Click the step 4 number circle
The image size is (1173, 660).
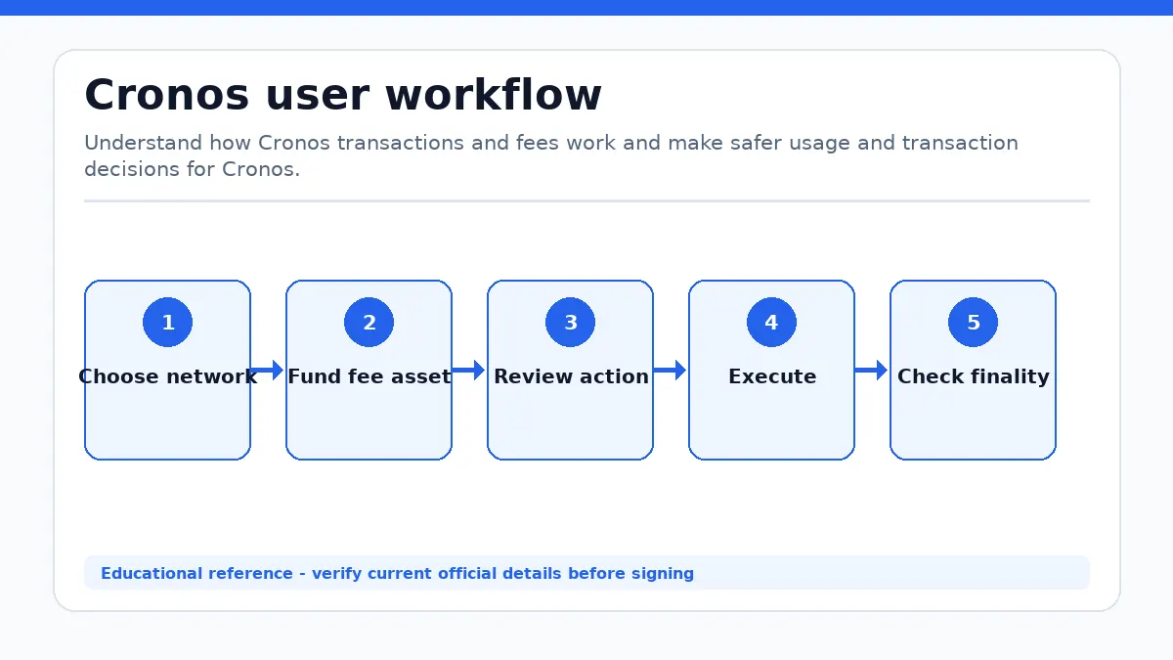point(771,323)
